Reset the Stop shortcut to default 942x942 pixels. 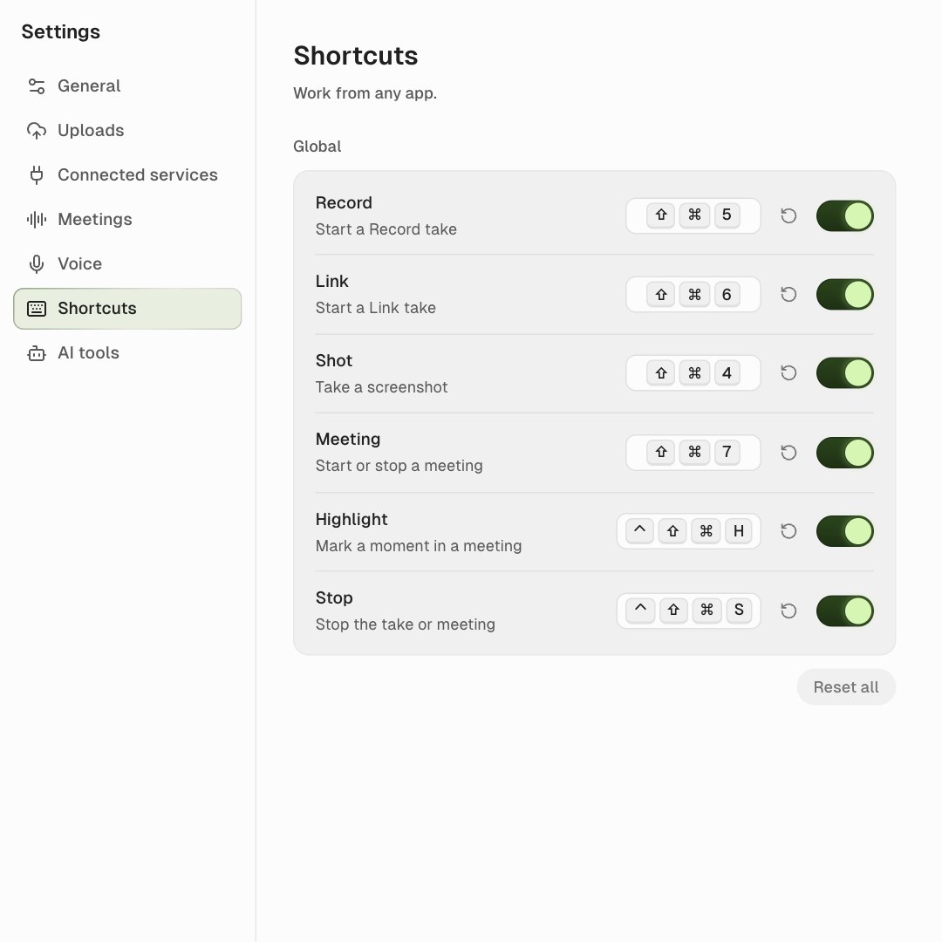pos(788,611)
